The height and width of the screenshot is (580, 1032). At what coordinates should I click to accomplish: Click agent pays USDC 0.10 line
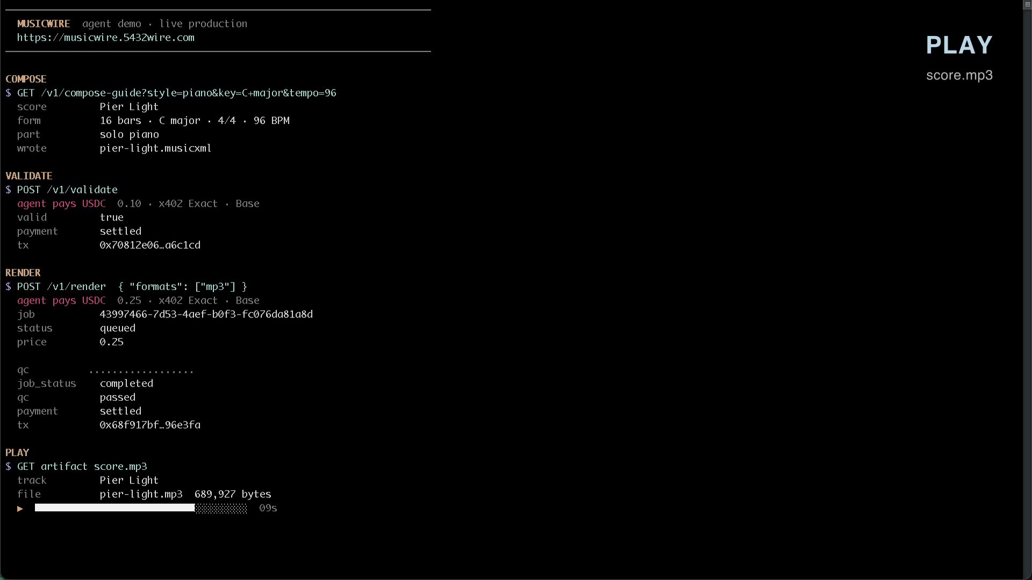coord(138,204)
